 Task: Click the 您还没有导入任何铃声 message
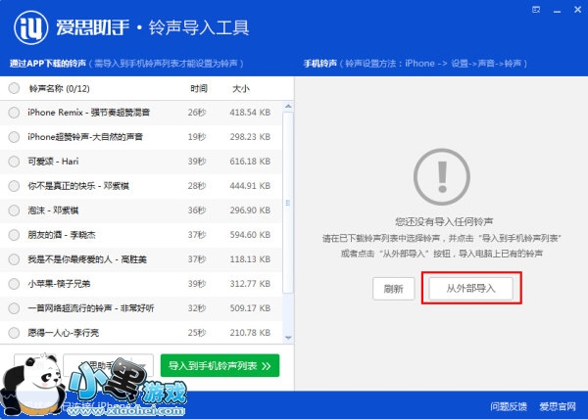click(x=444, y=222)
